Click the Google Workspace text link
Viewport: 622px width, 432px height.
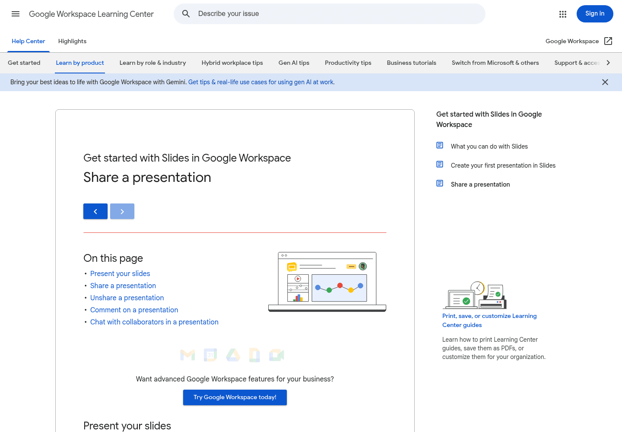click(572, 41)
